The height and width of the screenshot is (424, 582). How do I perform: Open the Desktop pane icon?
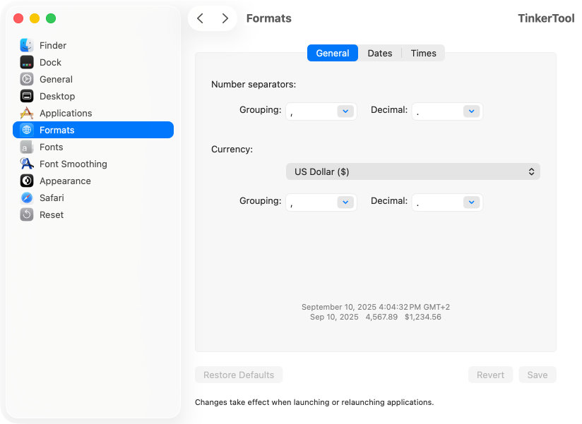27,96
